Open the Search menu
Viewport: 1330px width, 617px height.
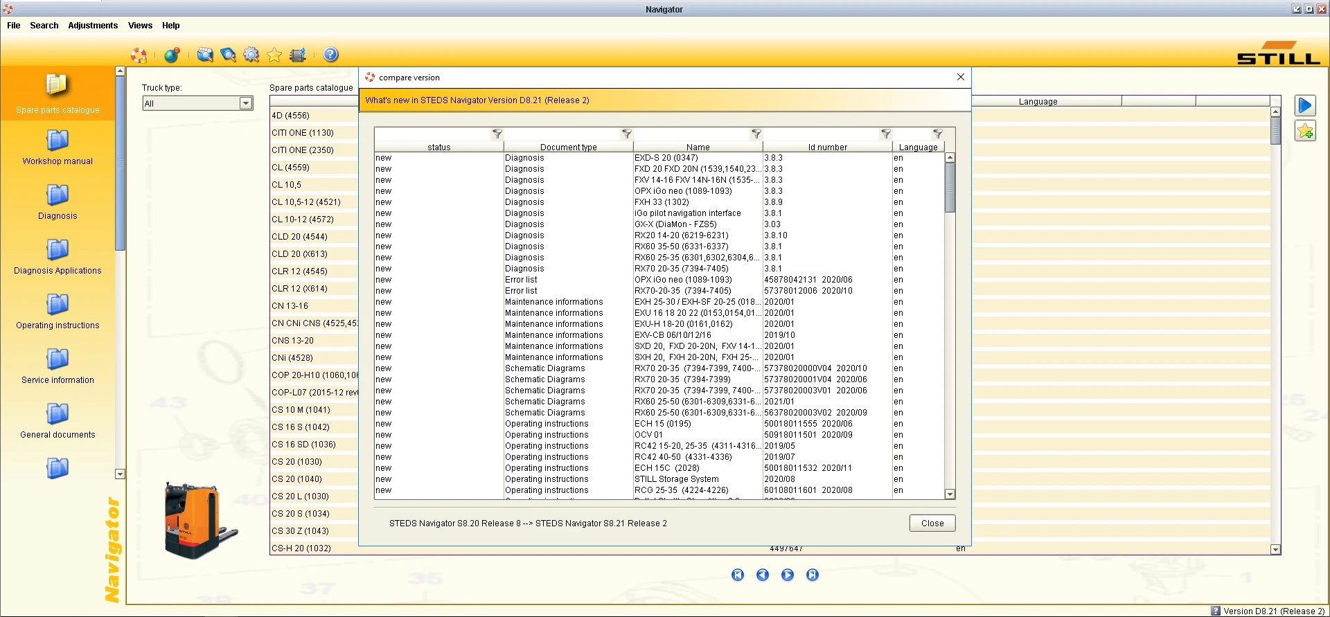pyautogui.click(x=44, y=26)
